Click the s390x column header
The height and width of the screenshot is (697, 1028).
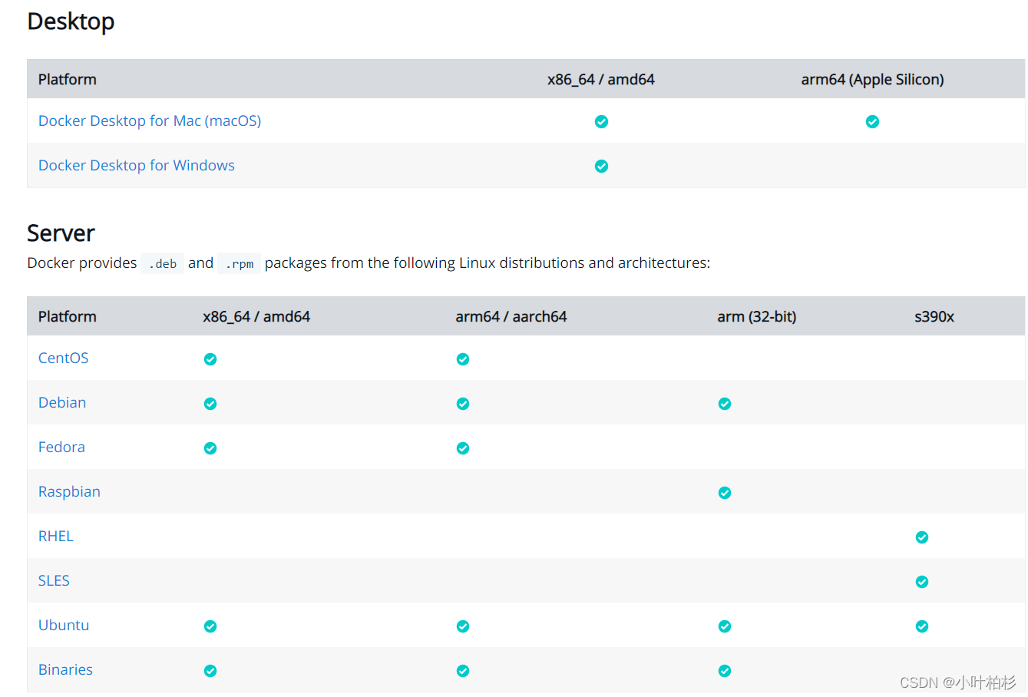934,316
